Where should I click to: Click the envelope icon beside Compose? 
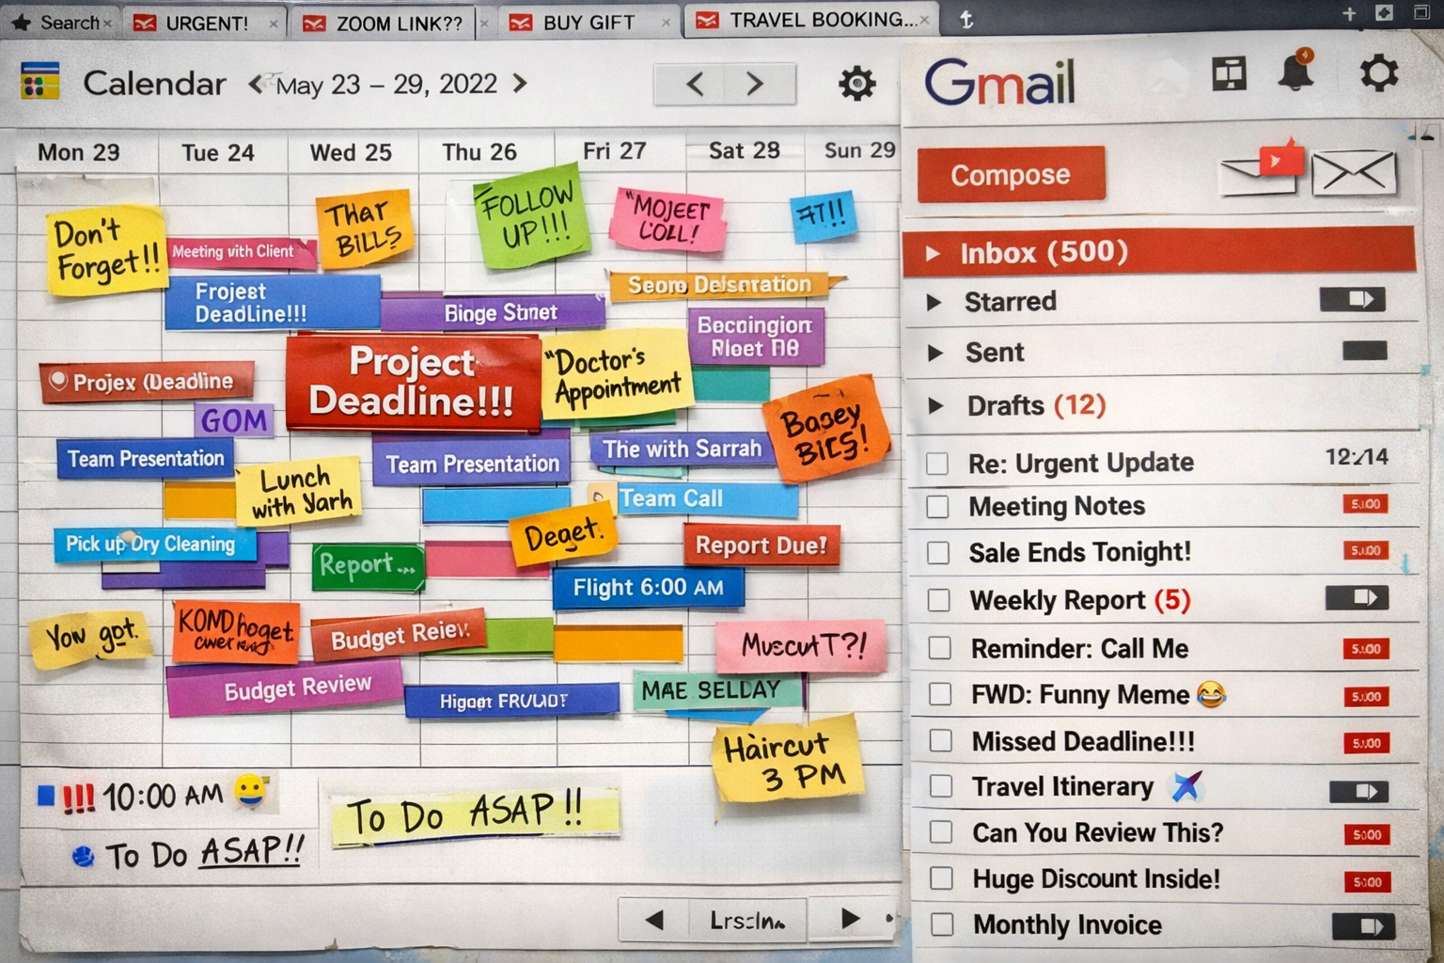[x=1354, y=173]
